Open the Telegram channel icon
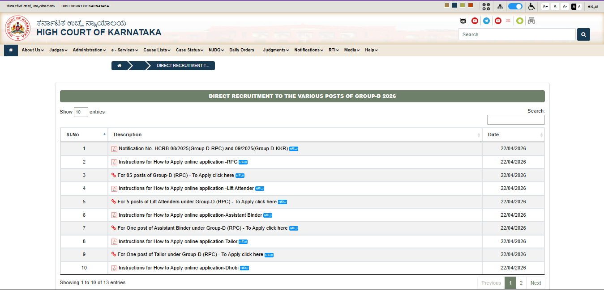 486,21
